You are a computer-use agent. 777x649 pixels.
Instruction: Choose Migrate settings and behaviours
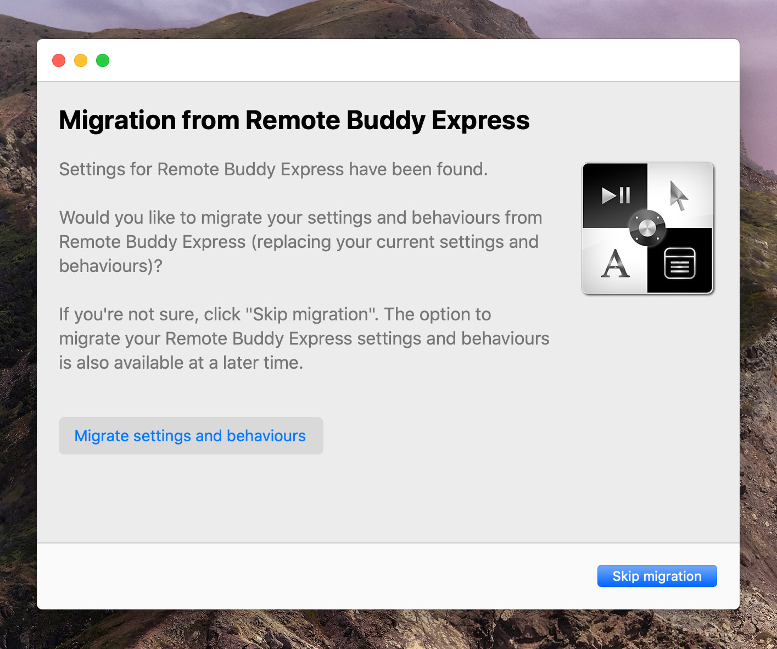pyautogui.click(x=191, y=436)
